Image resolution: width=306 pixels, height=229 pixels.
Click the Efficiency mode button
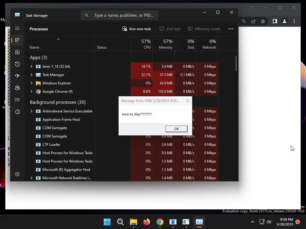204,29
